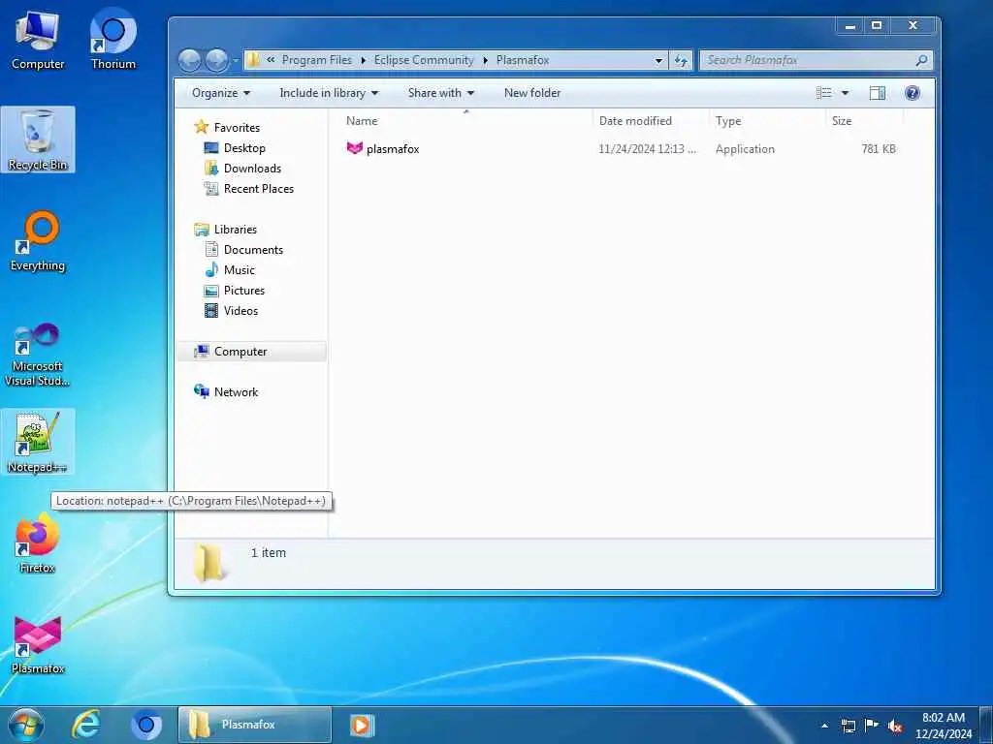Open Thorium from the taskbar

[146, 725]
